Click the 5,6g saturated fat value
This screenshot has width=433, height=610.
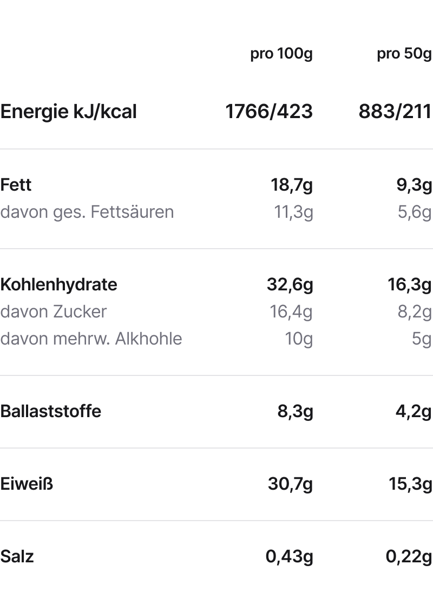click(x=415, y=213)
